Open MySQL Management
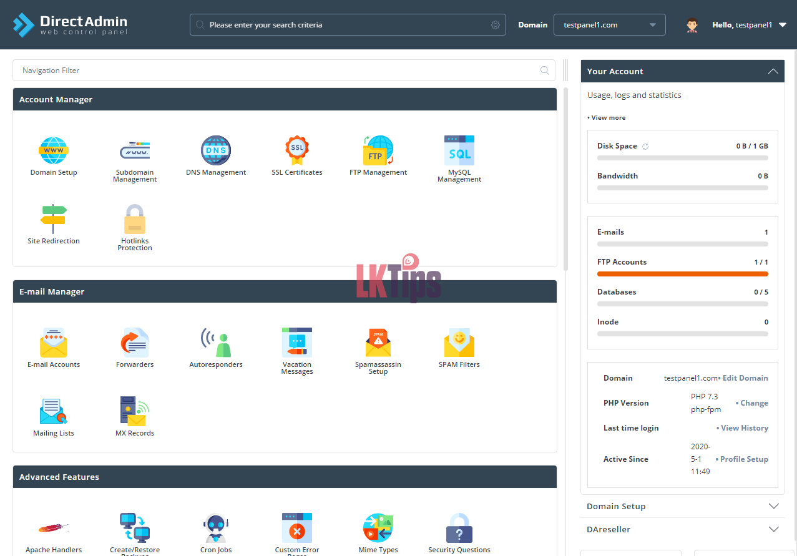Screen dimensions: 797x556 tap(459, 151)
